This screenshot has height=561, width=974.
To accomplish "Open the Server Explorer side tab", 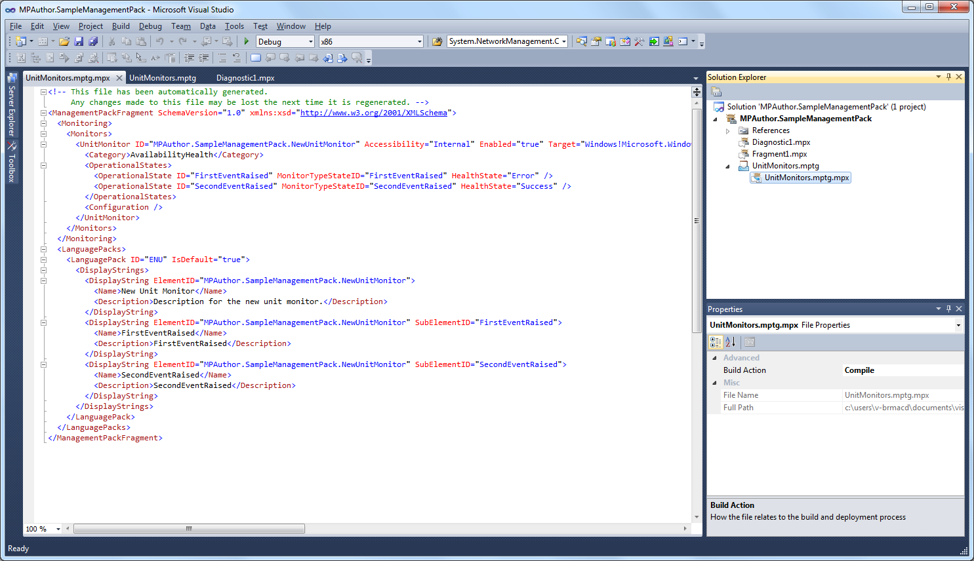I will tap(12, 104).
